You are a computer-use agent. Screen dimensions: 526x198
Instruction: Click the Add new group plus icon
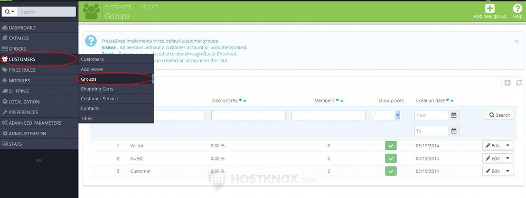pos(490,9)
